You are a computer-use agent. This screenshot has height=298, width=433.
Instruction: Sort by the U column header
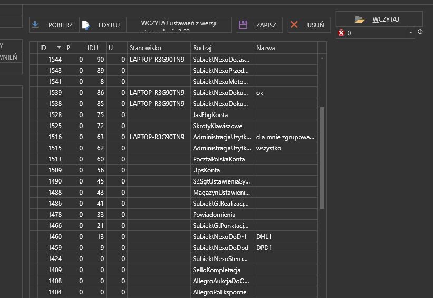[117, 48]
